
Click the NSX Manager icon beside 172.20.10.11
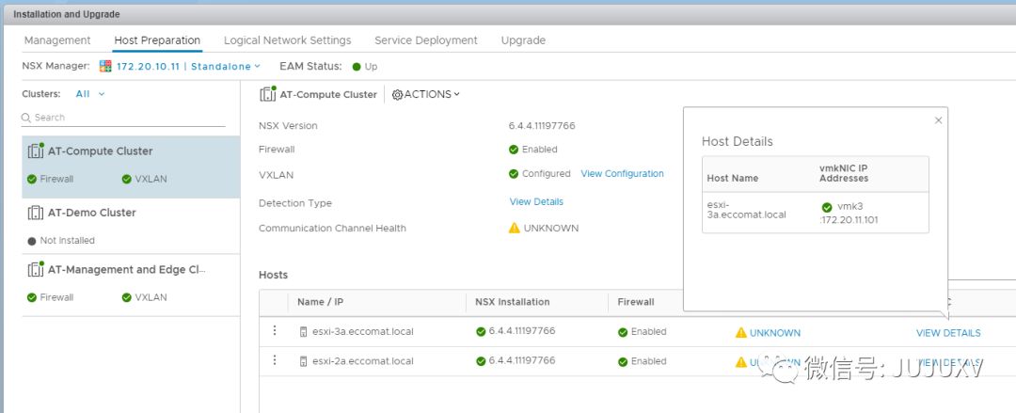105,66
